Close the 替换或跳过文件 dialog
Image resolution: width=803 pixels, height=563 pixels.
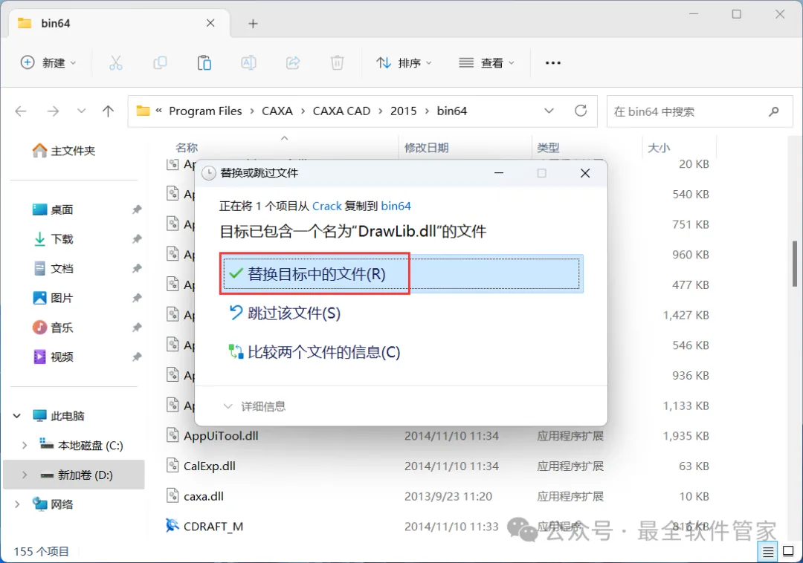[585, 173]
